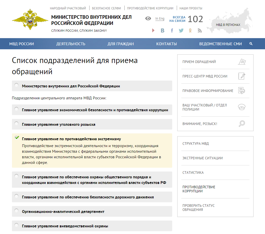Open ЭКСТРЕННЫЕ СИТУАЦИИ sidebar link
The height and width of the screenshot is (234, 265).
tap(202, 158)
